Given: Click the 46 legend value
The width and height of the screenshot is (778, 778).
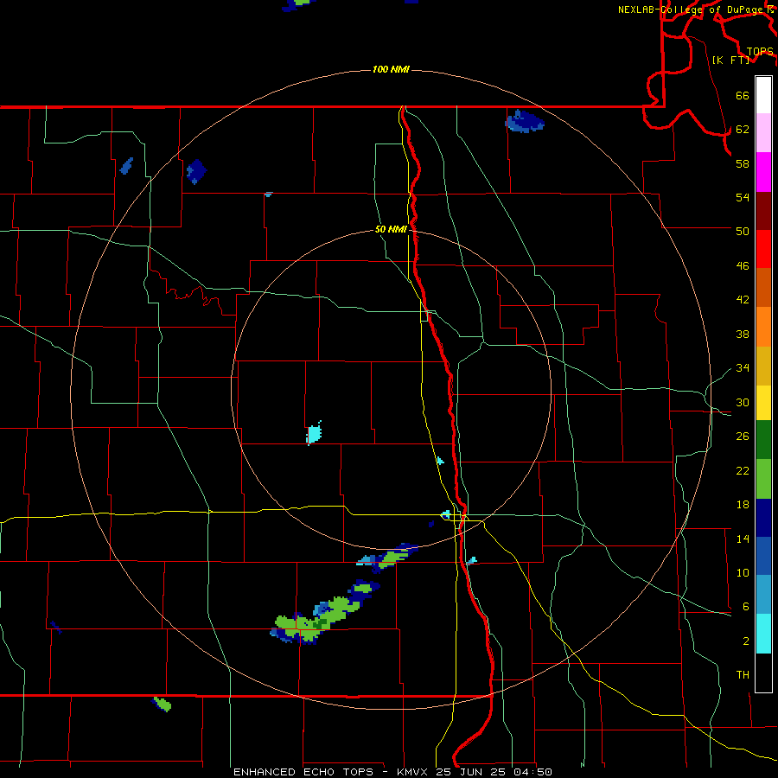Looking at the screenshot, I should click(x=743, y=266).
